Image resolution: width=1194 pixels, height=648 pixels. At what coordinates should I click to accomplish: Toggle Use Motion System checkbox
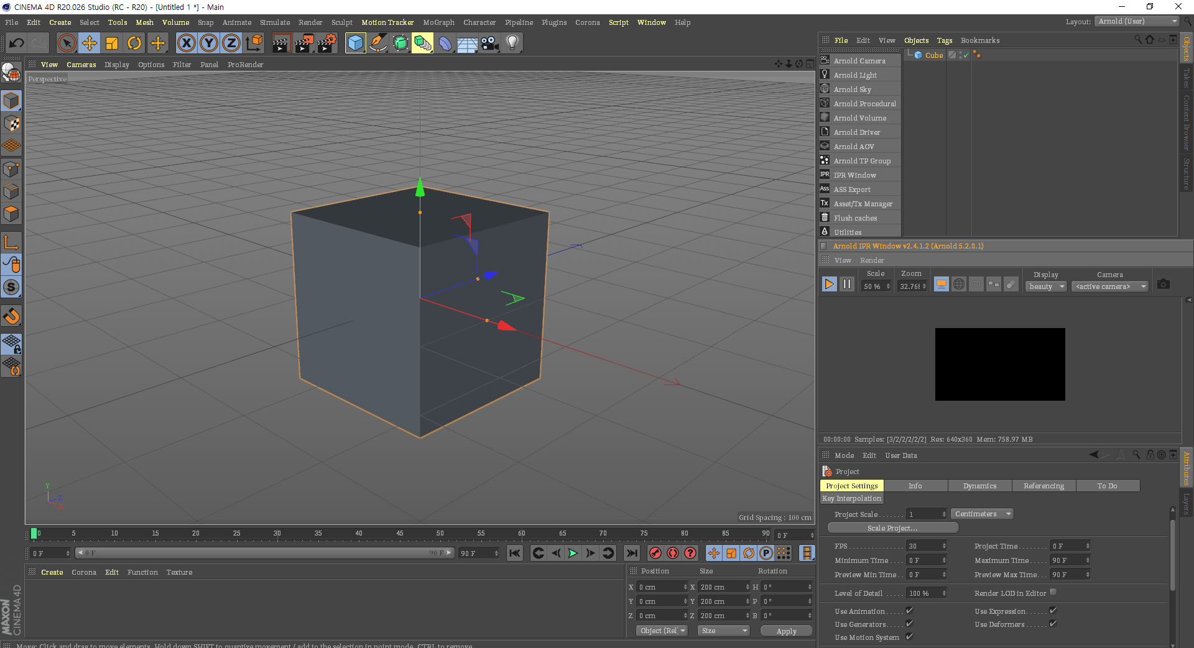click(x=909, y=636)
